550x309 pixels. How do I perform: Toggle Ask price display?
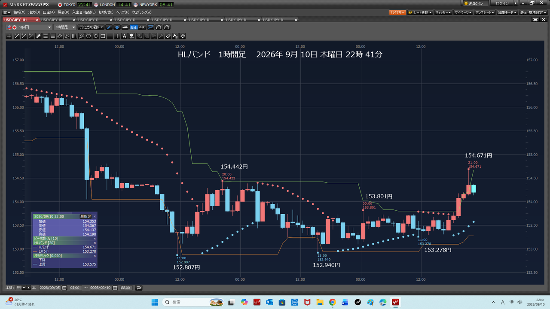pos(142,27)
